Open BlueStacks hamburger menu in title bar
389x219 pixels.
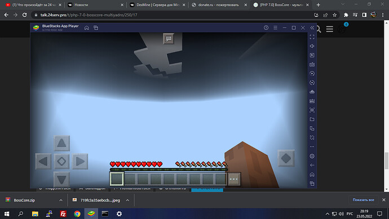pos(275,28)
